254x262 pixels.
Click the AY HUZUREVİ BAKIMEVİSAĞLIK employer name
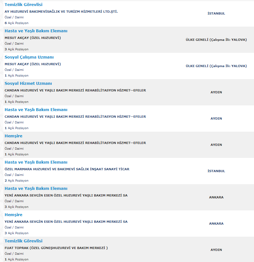[x=61, y=11]
